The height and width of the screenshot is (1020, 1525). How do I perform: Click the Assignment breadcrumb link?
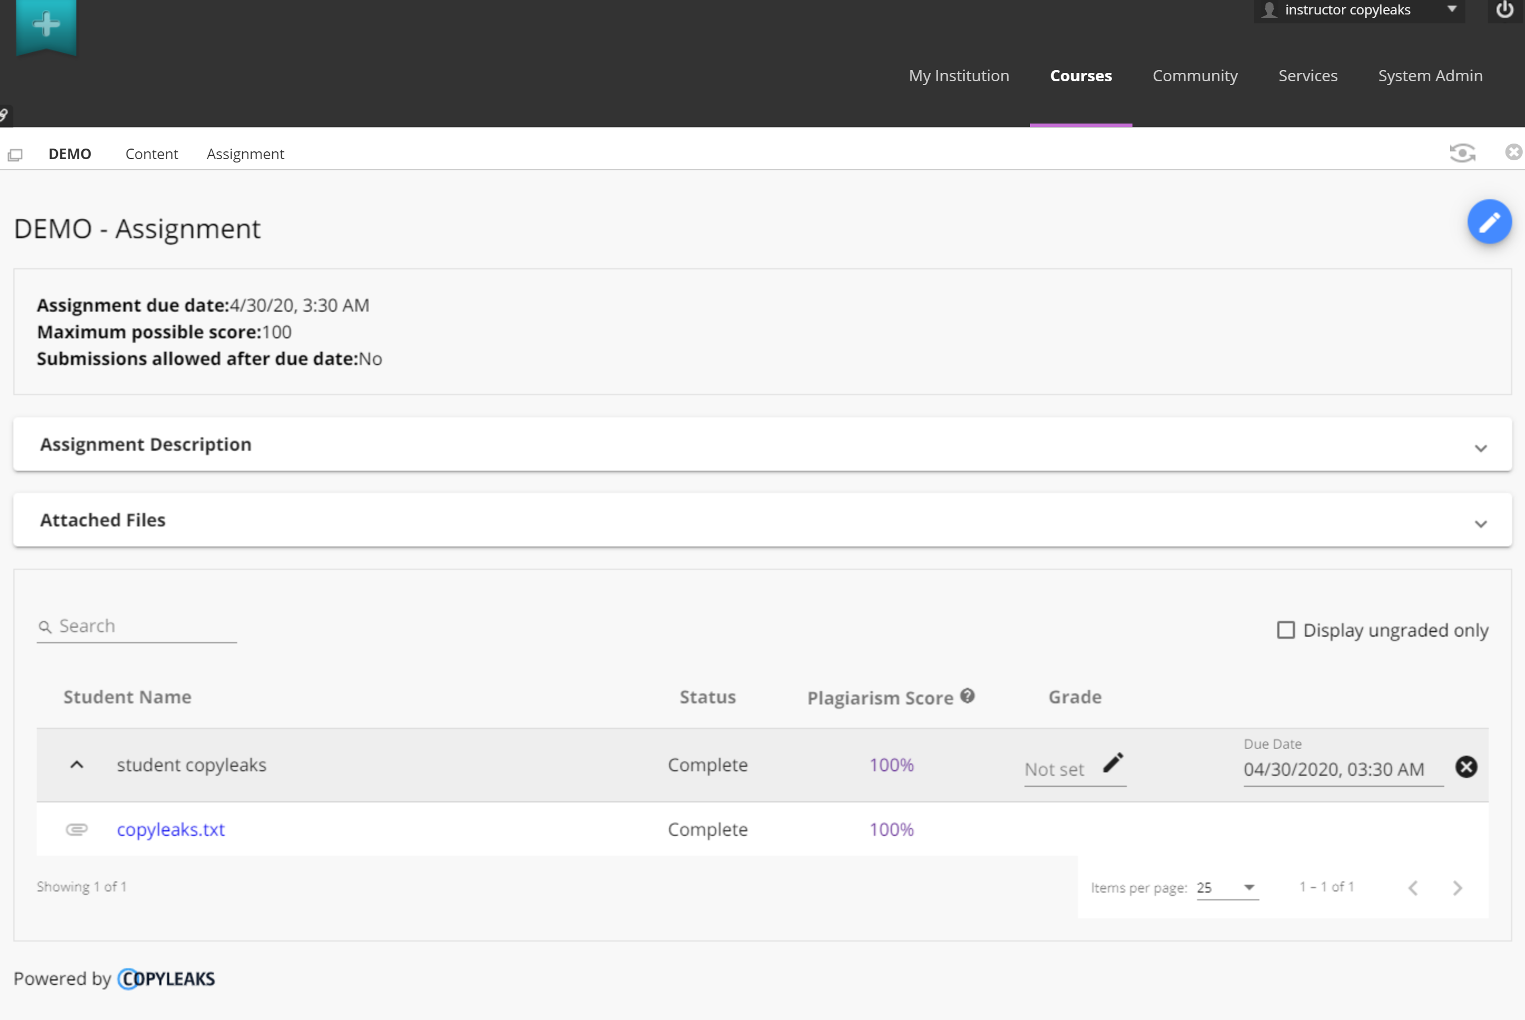(x=246, y=154)
